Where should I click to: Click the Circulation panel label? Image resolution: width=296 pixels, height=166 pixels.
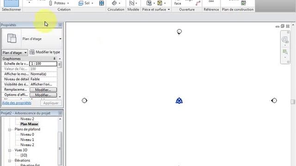pos(116,9)
